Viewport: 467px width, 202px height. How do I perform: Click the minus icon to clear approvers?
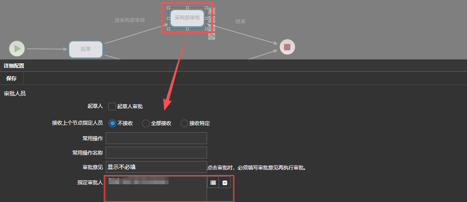coord(225,183)
